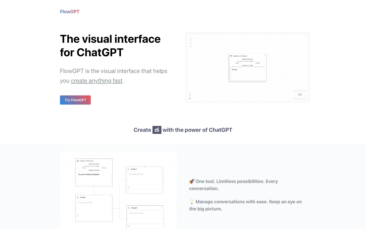Click the terminal icon beside Prompt 2
The width and height of the screenshot is (366, 229).
[x=128, y=169]
